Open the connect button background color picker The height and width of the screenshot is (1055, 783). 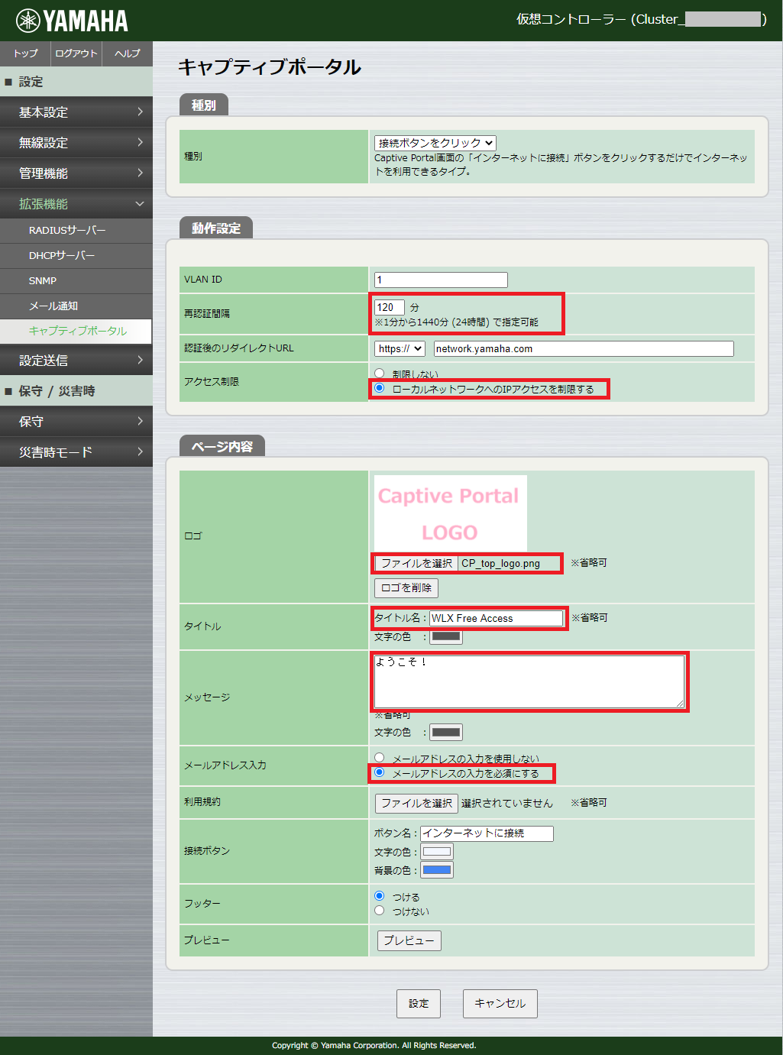[436, 869]
